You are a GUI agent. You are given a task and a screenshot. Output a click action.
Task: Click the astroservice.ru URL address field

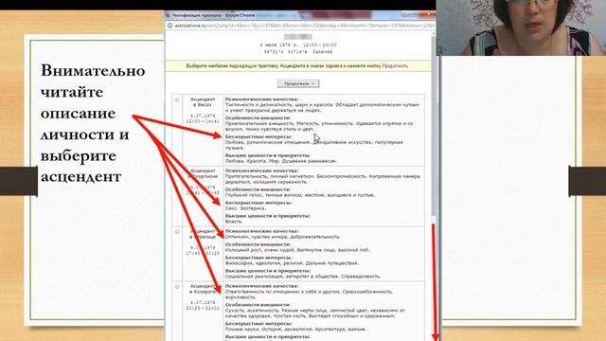point(304,26)
